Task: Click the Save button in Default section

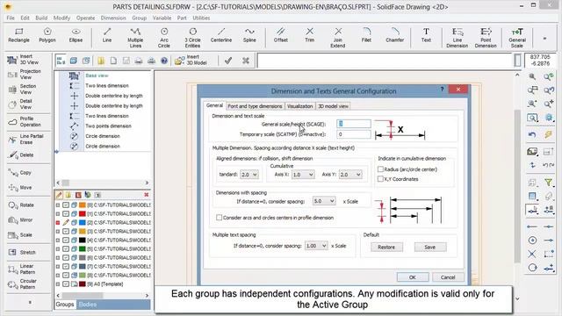Action: 430,248
